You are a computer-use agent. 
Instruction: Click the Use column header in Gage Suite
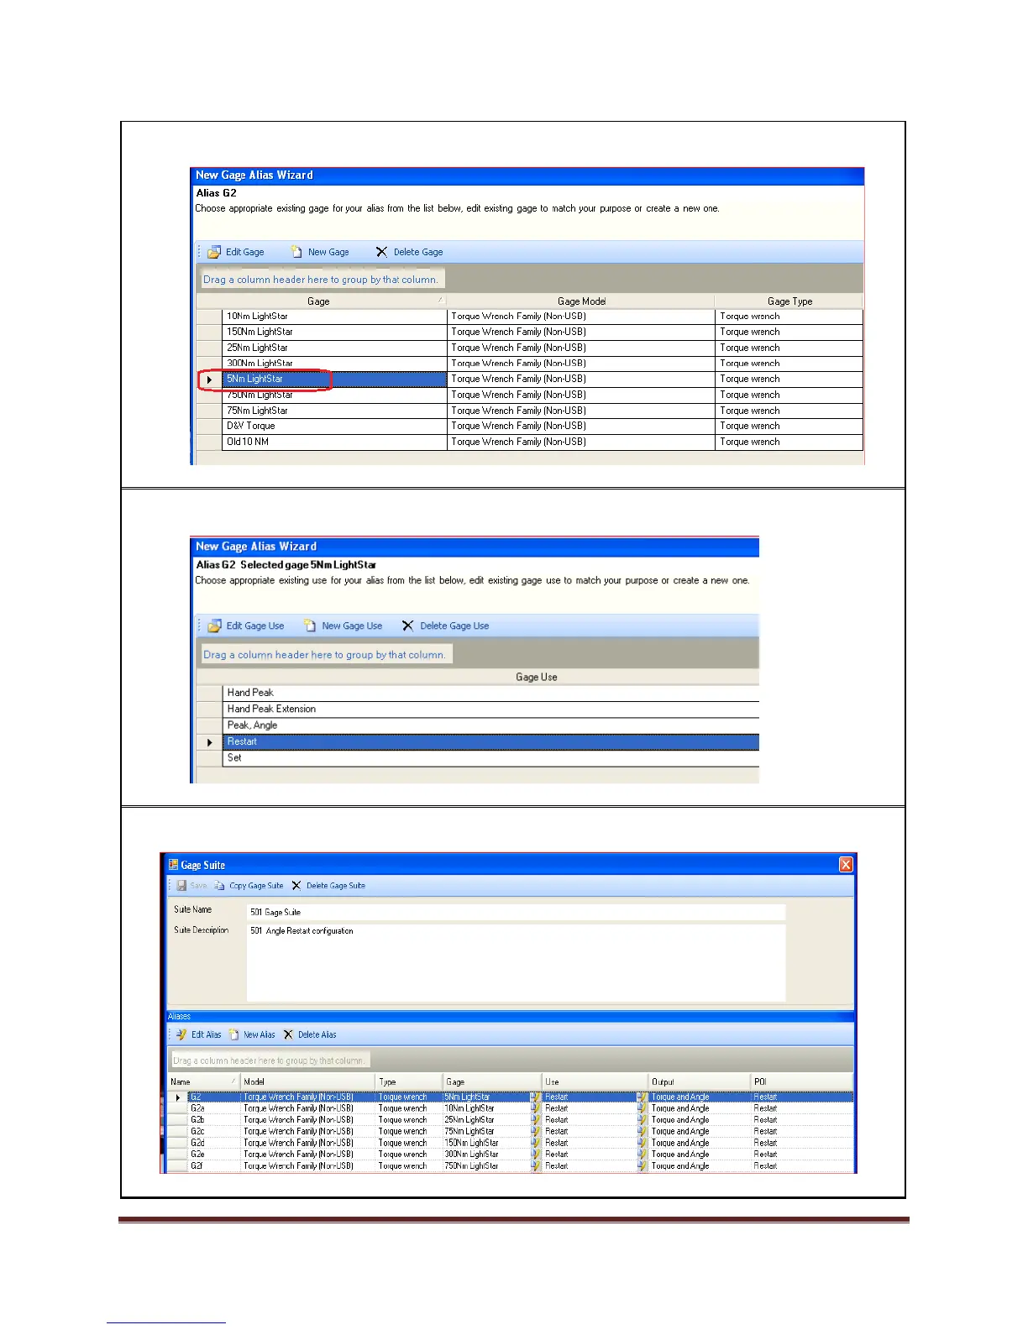pos(595,1081)
